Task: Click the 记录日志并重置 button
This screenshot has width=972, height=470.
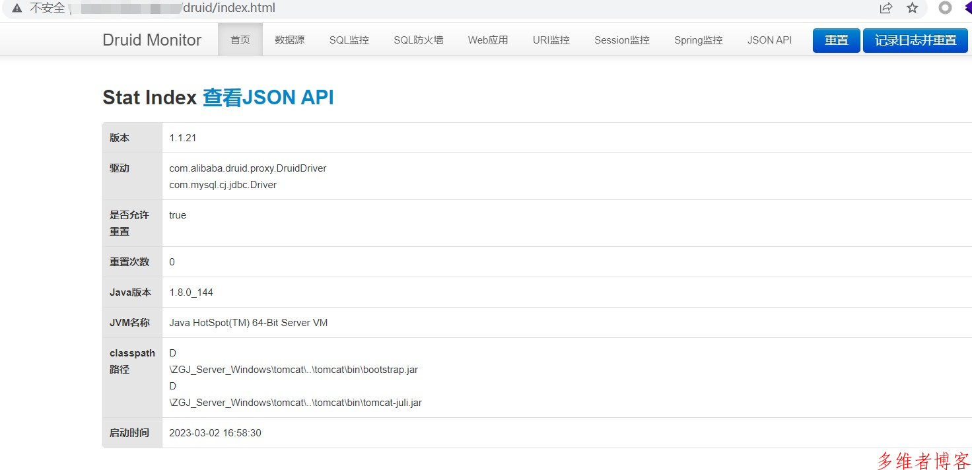Action: click(915, 40)
